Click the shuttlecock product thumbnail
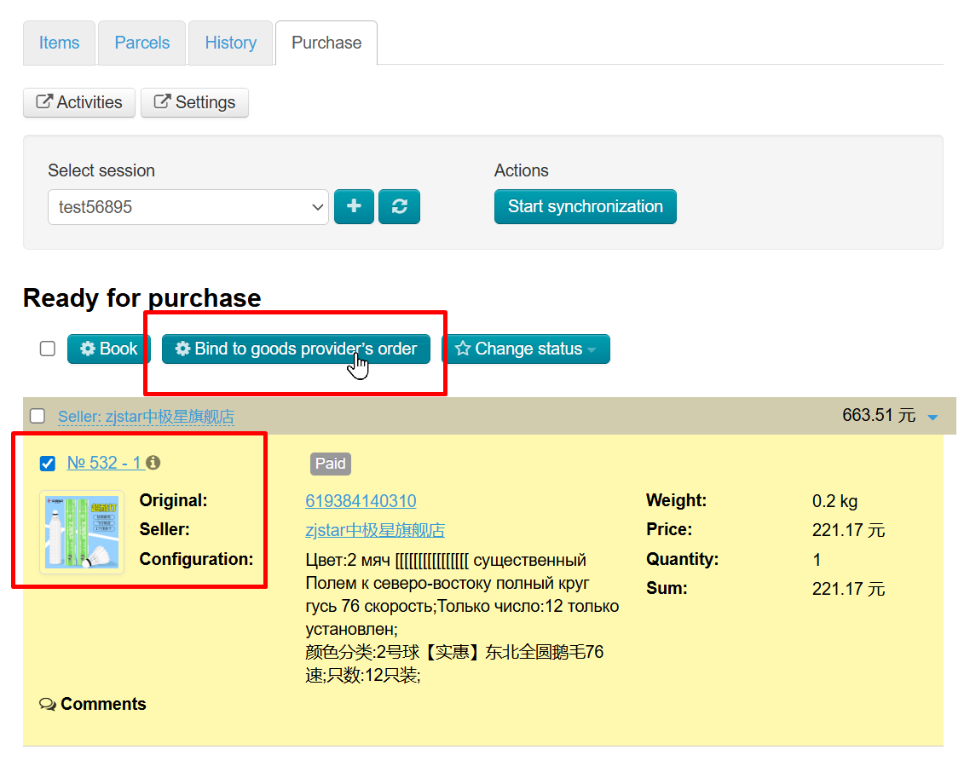 (82, 532)
